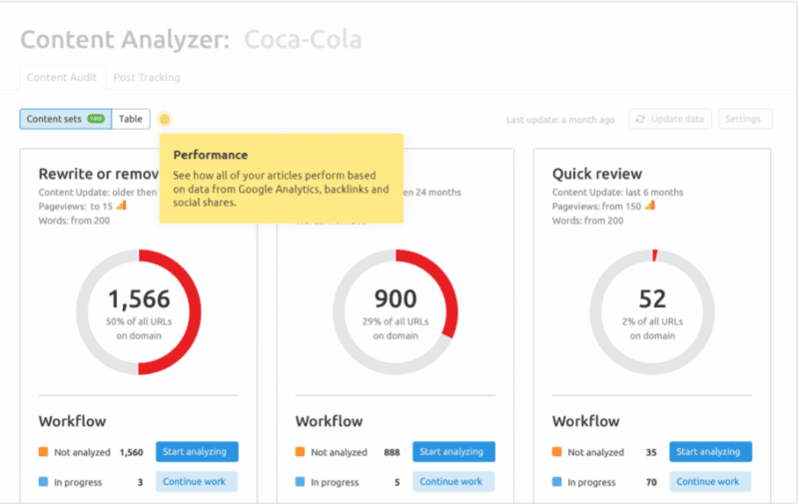Click the 900 URLs donut chart
Screen dimensions: 799x504
pos(396,310)
